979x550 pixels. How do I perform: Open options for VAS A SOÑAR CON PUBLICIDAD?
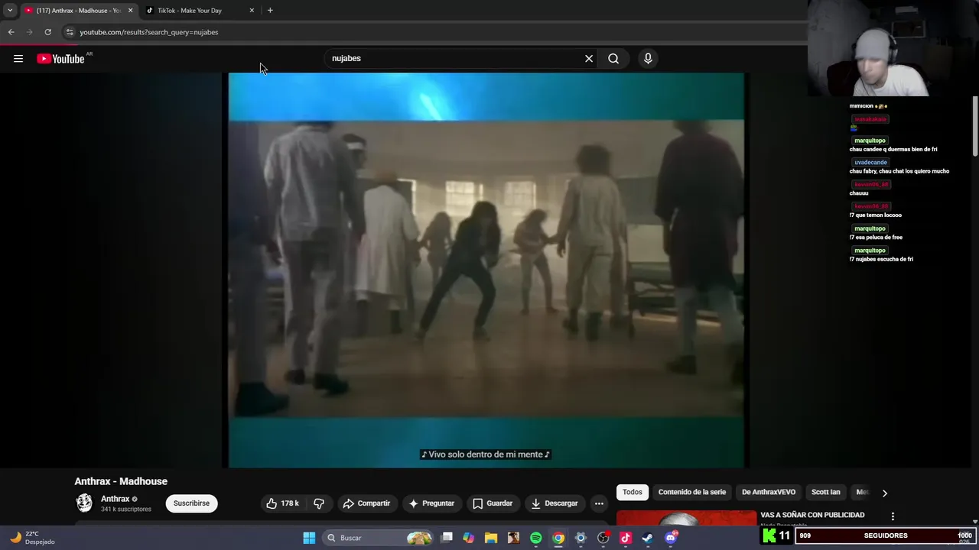click(x=893, y=516)
